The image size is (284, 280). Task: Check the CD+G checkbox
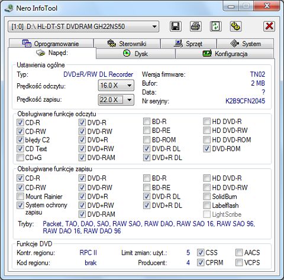point(20,158)
